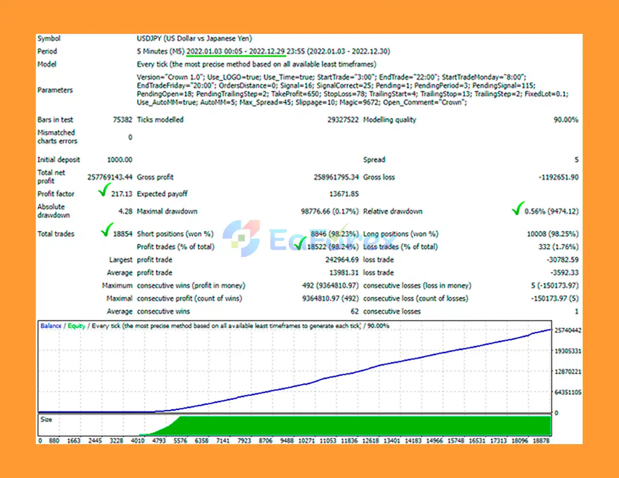Open the backtest period date range link
This screenshot has height=478, width=619.
click(x=236, y=51)
